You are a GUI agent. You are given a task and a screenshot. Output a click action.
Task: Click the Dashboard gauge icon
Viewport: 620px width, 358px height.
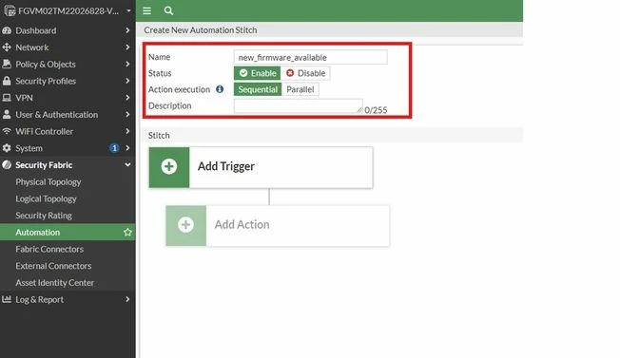pos(7,30)
